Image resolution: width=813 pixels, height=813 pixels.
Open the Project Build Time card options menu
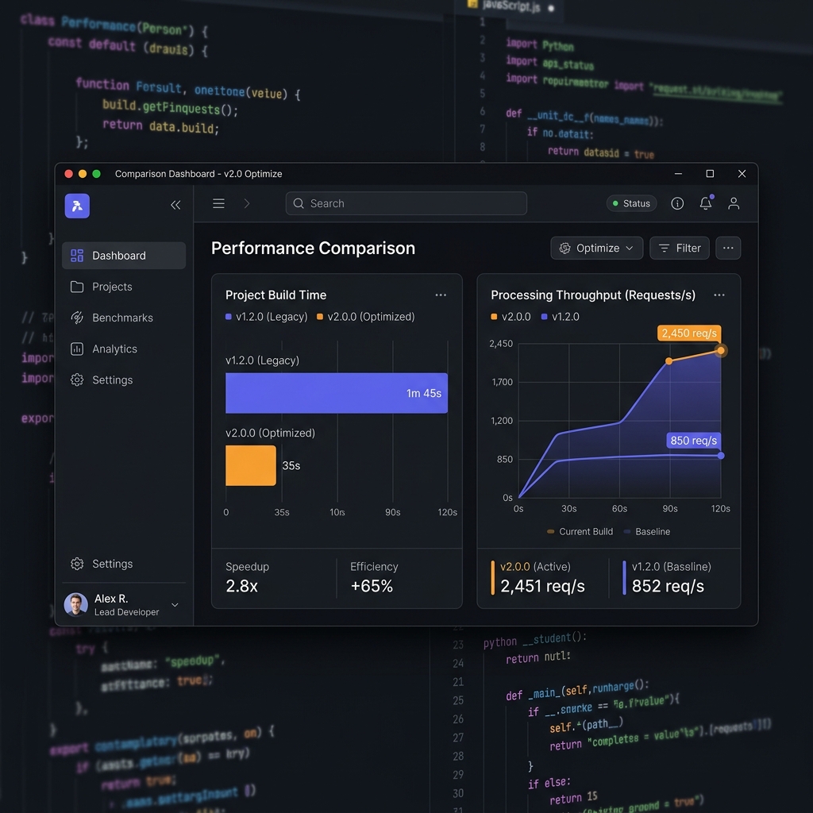tap(441, 295)
